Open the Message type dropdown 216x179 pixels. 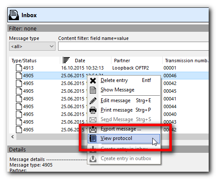32,46
